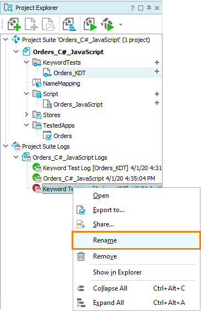
Task: Choose Expand All from the context menu
Action: pos(137,303)
